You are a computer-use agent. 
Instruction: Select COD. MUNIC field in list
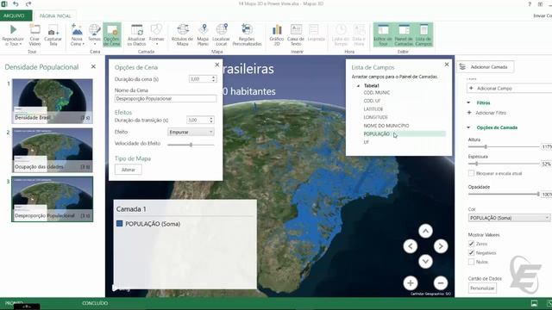point(377,93)
